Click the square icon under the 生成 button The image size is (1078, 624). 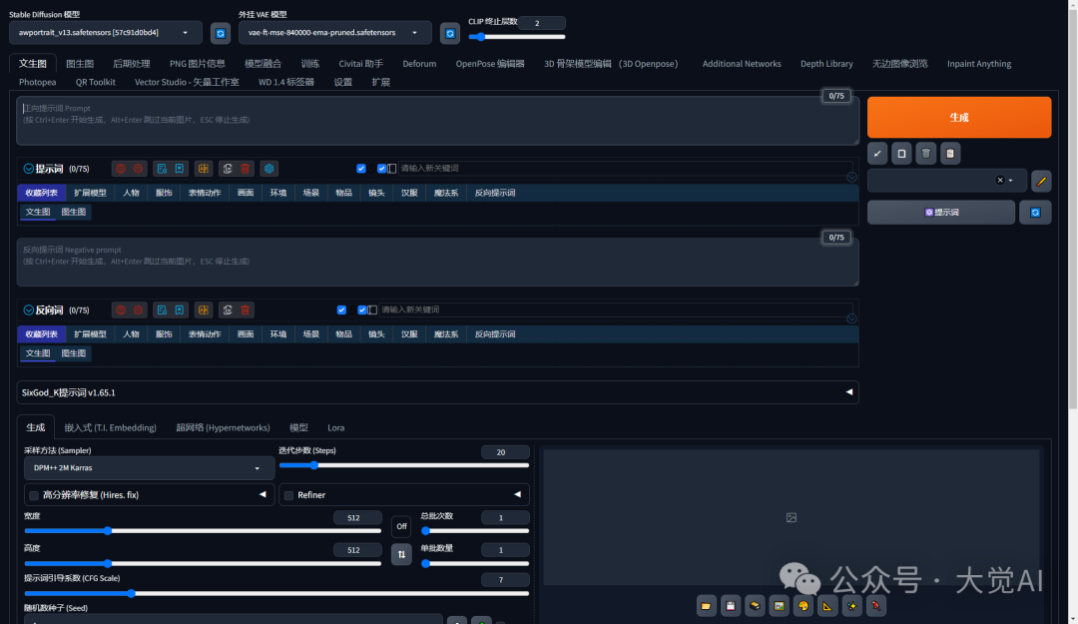[901, 154]
